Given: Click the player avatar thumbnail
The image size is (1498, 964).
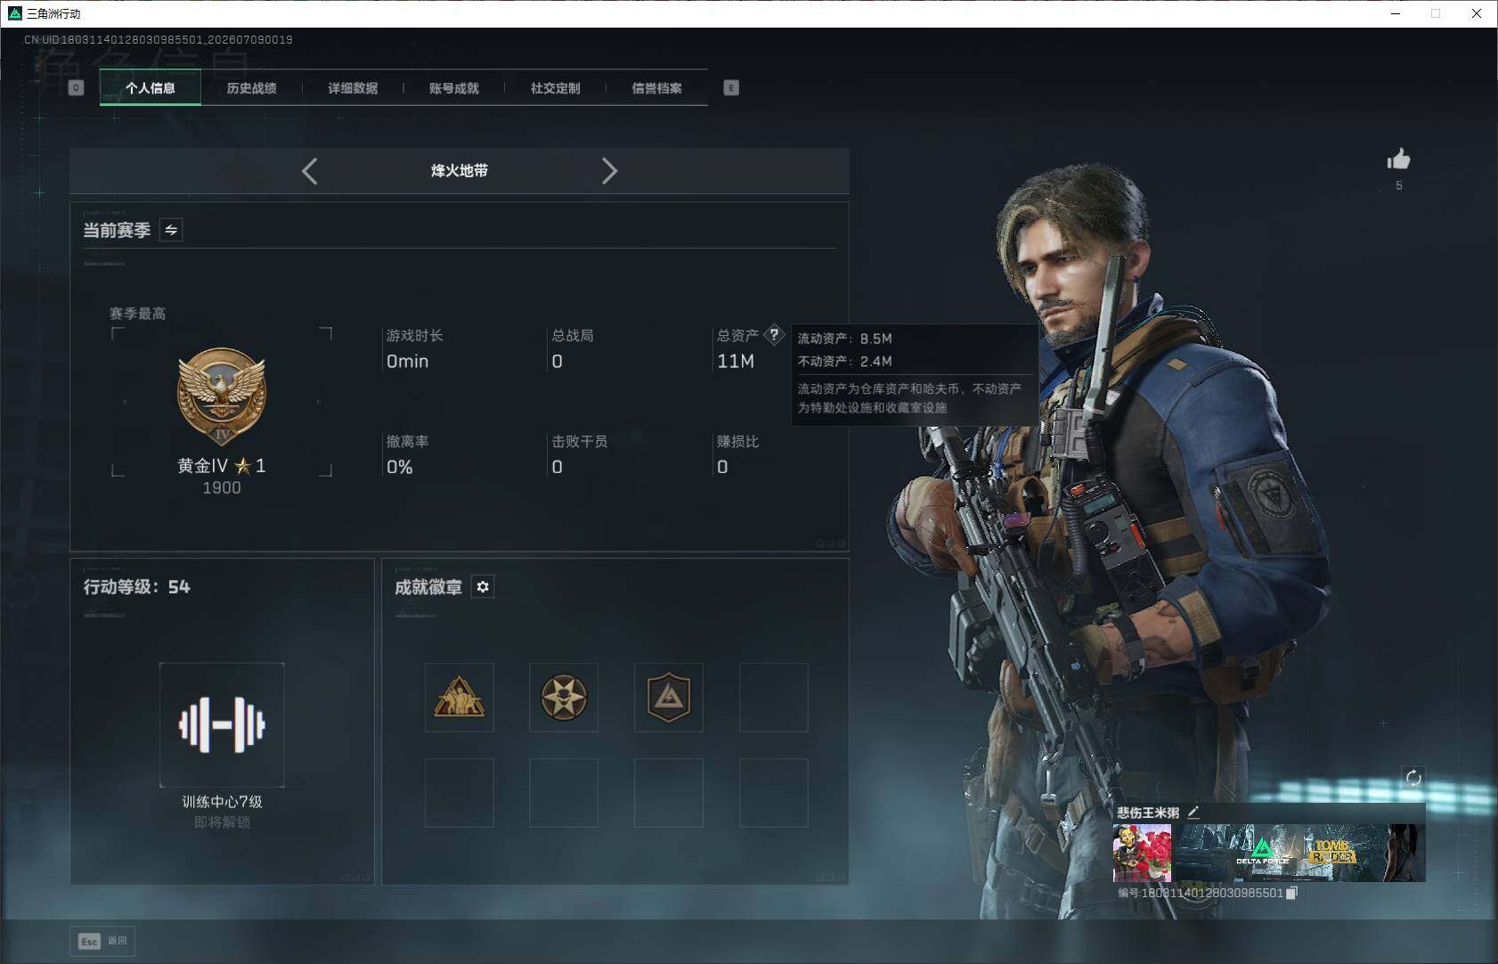Looking at the screenshot, I should [x=1142, y=853].
